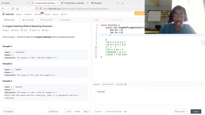The width and height of the screenshot is (205, 115).
Task: Open the shield tracking protection icon
Action: [x=37, y=9]
